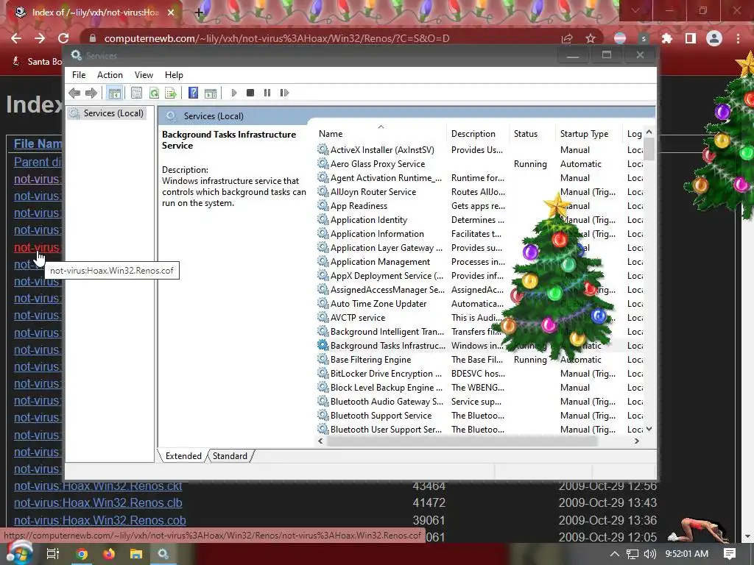Toggle Show/Hide Console Tree toolbar icon
This screenshot has height=565, width=754.
pyautogui.click(x=114, y=93)
